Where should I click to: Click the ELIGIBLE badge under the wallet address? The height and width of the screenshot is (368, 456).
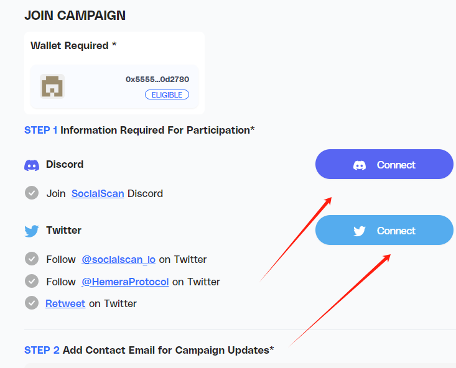click(x=167, y=95)
